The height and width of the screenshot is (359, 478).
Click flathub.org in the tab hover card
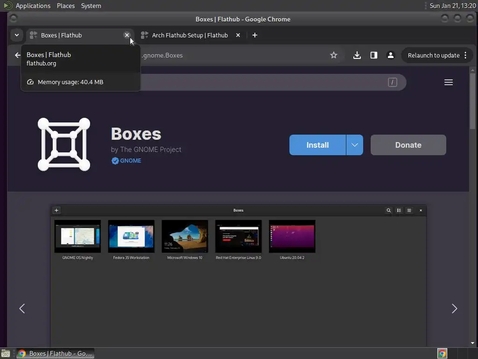(41, 64)
